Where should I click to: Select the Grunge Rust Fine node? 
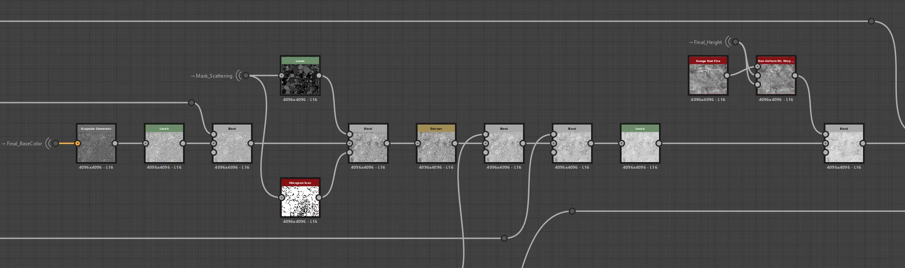coord(708,76)
